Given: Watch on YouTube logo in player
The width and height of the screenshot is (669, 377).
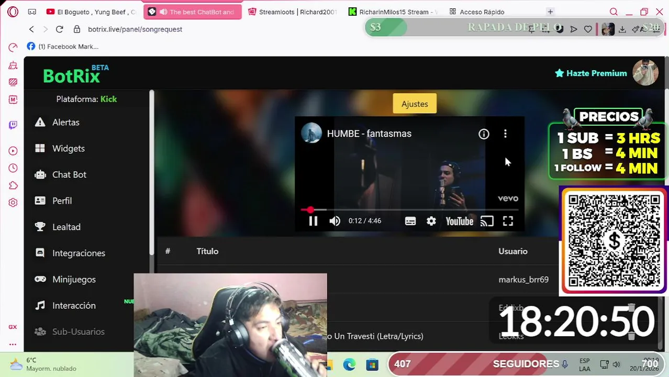Looking at the screenshot, I should pos(459,221).
